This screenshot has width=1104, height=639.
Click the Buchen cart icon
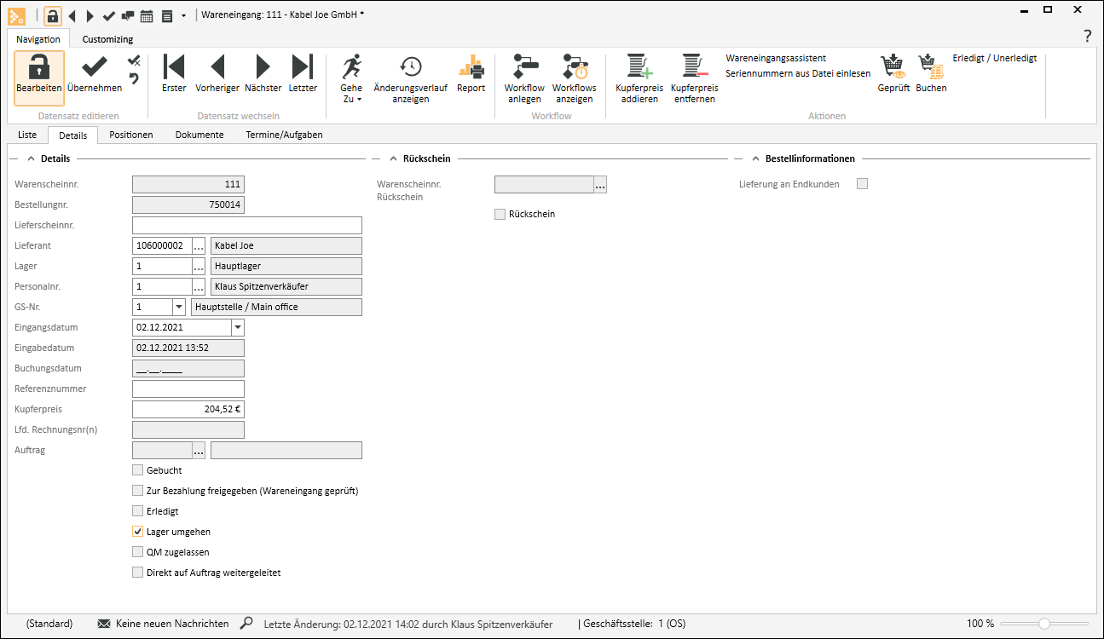930,66
